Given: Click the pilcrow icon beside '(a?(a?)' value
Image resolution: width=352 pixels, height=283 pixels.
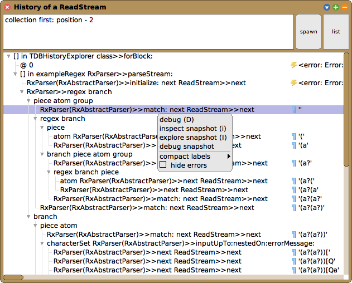Looking at the screenshot, I should pos(293,208).
